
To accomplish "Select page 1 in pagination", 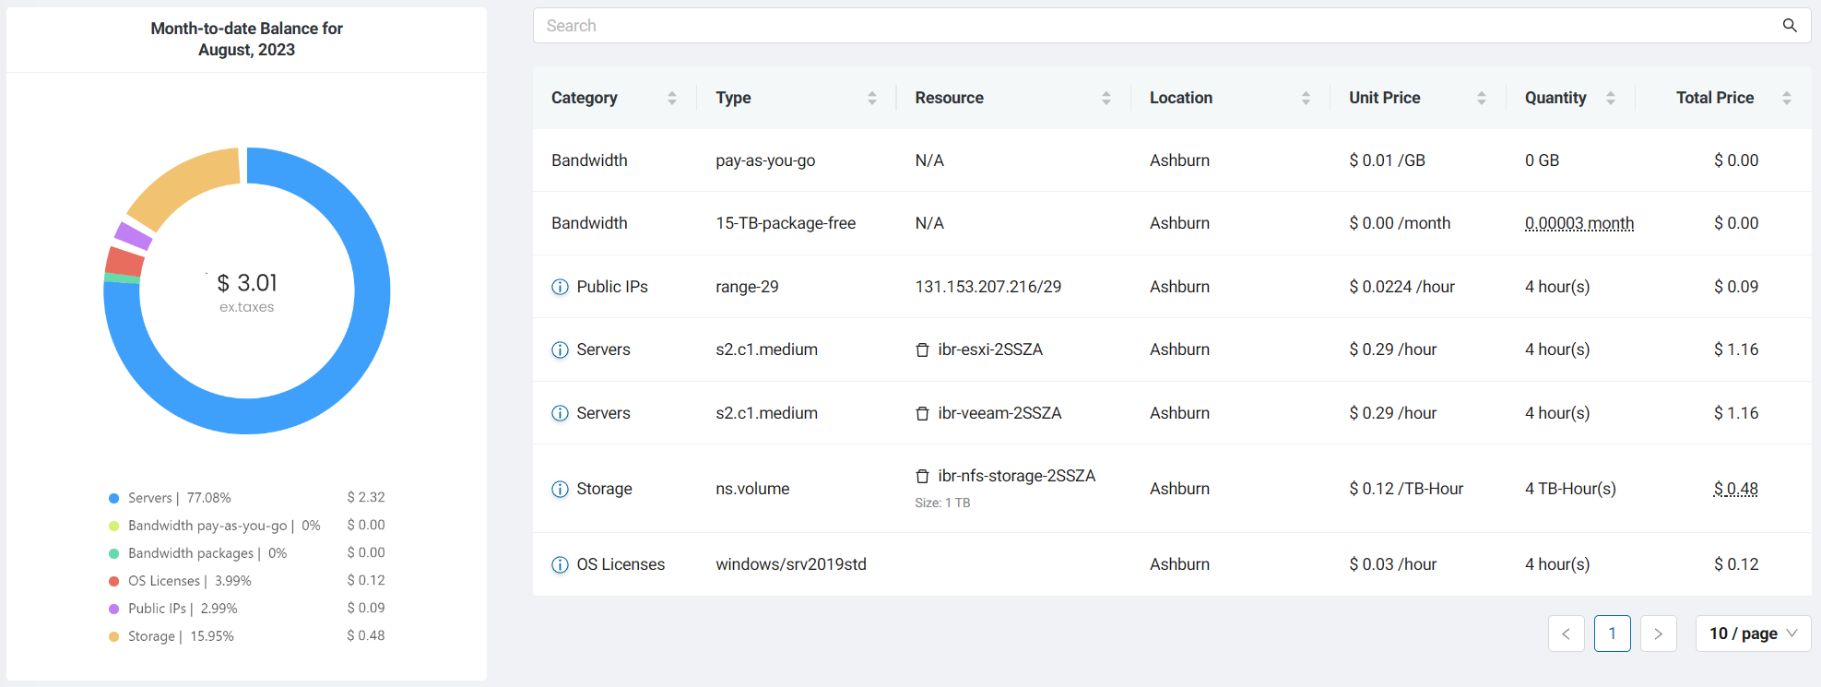I will (x=1612, y=634).
